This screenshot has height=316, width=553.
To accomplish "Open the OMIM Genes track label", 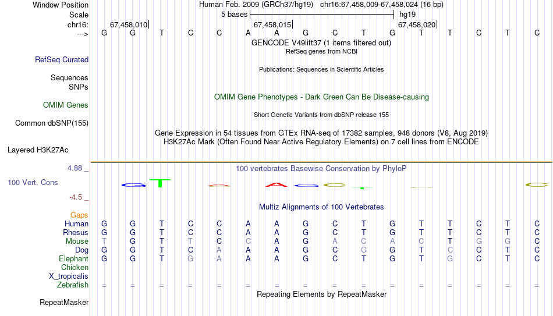I will (x=66, y=105).
